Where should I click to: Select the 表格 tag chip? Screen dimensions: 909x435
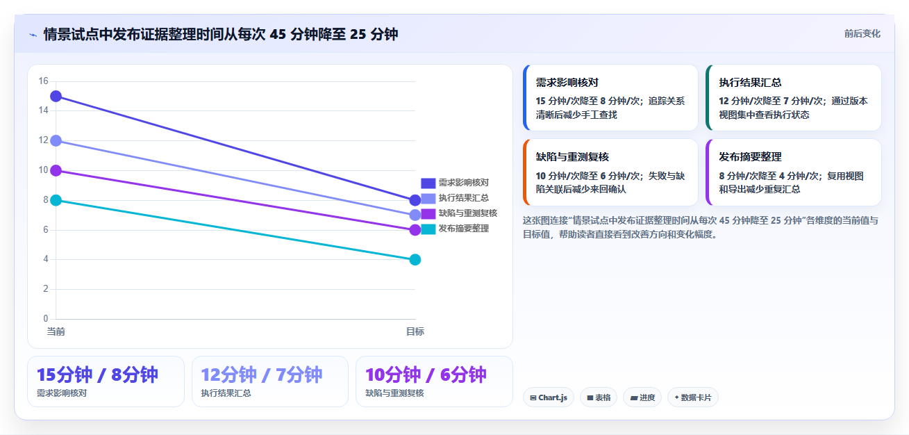598,397
